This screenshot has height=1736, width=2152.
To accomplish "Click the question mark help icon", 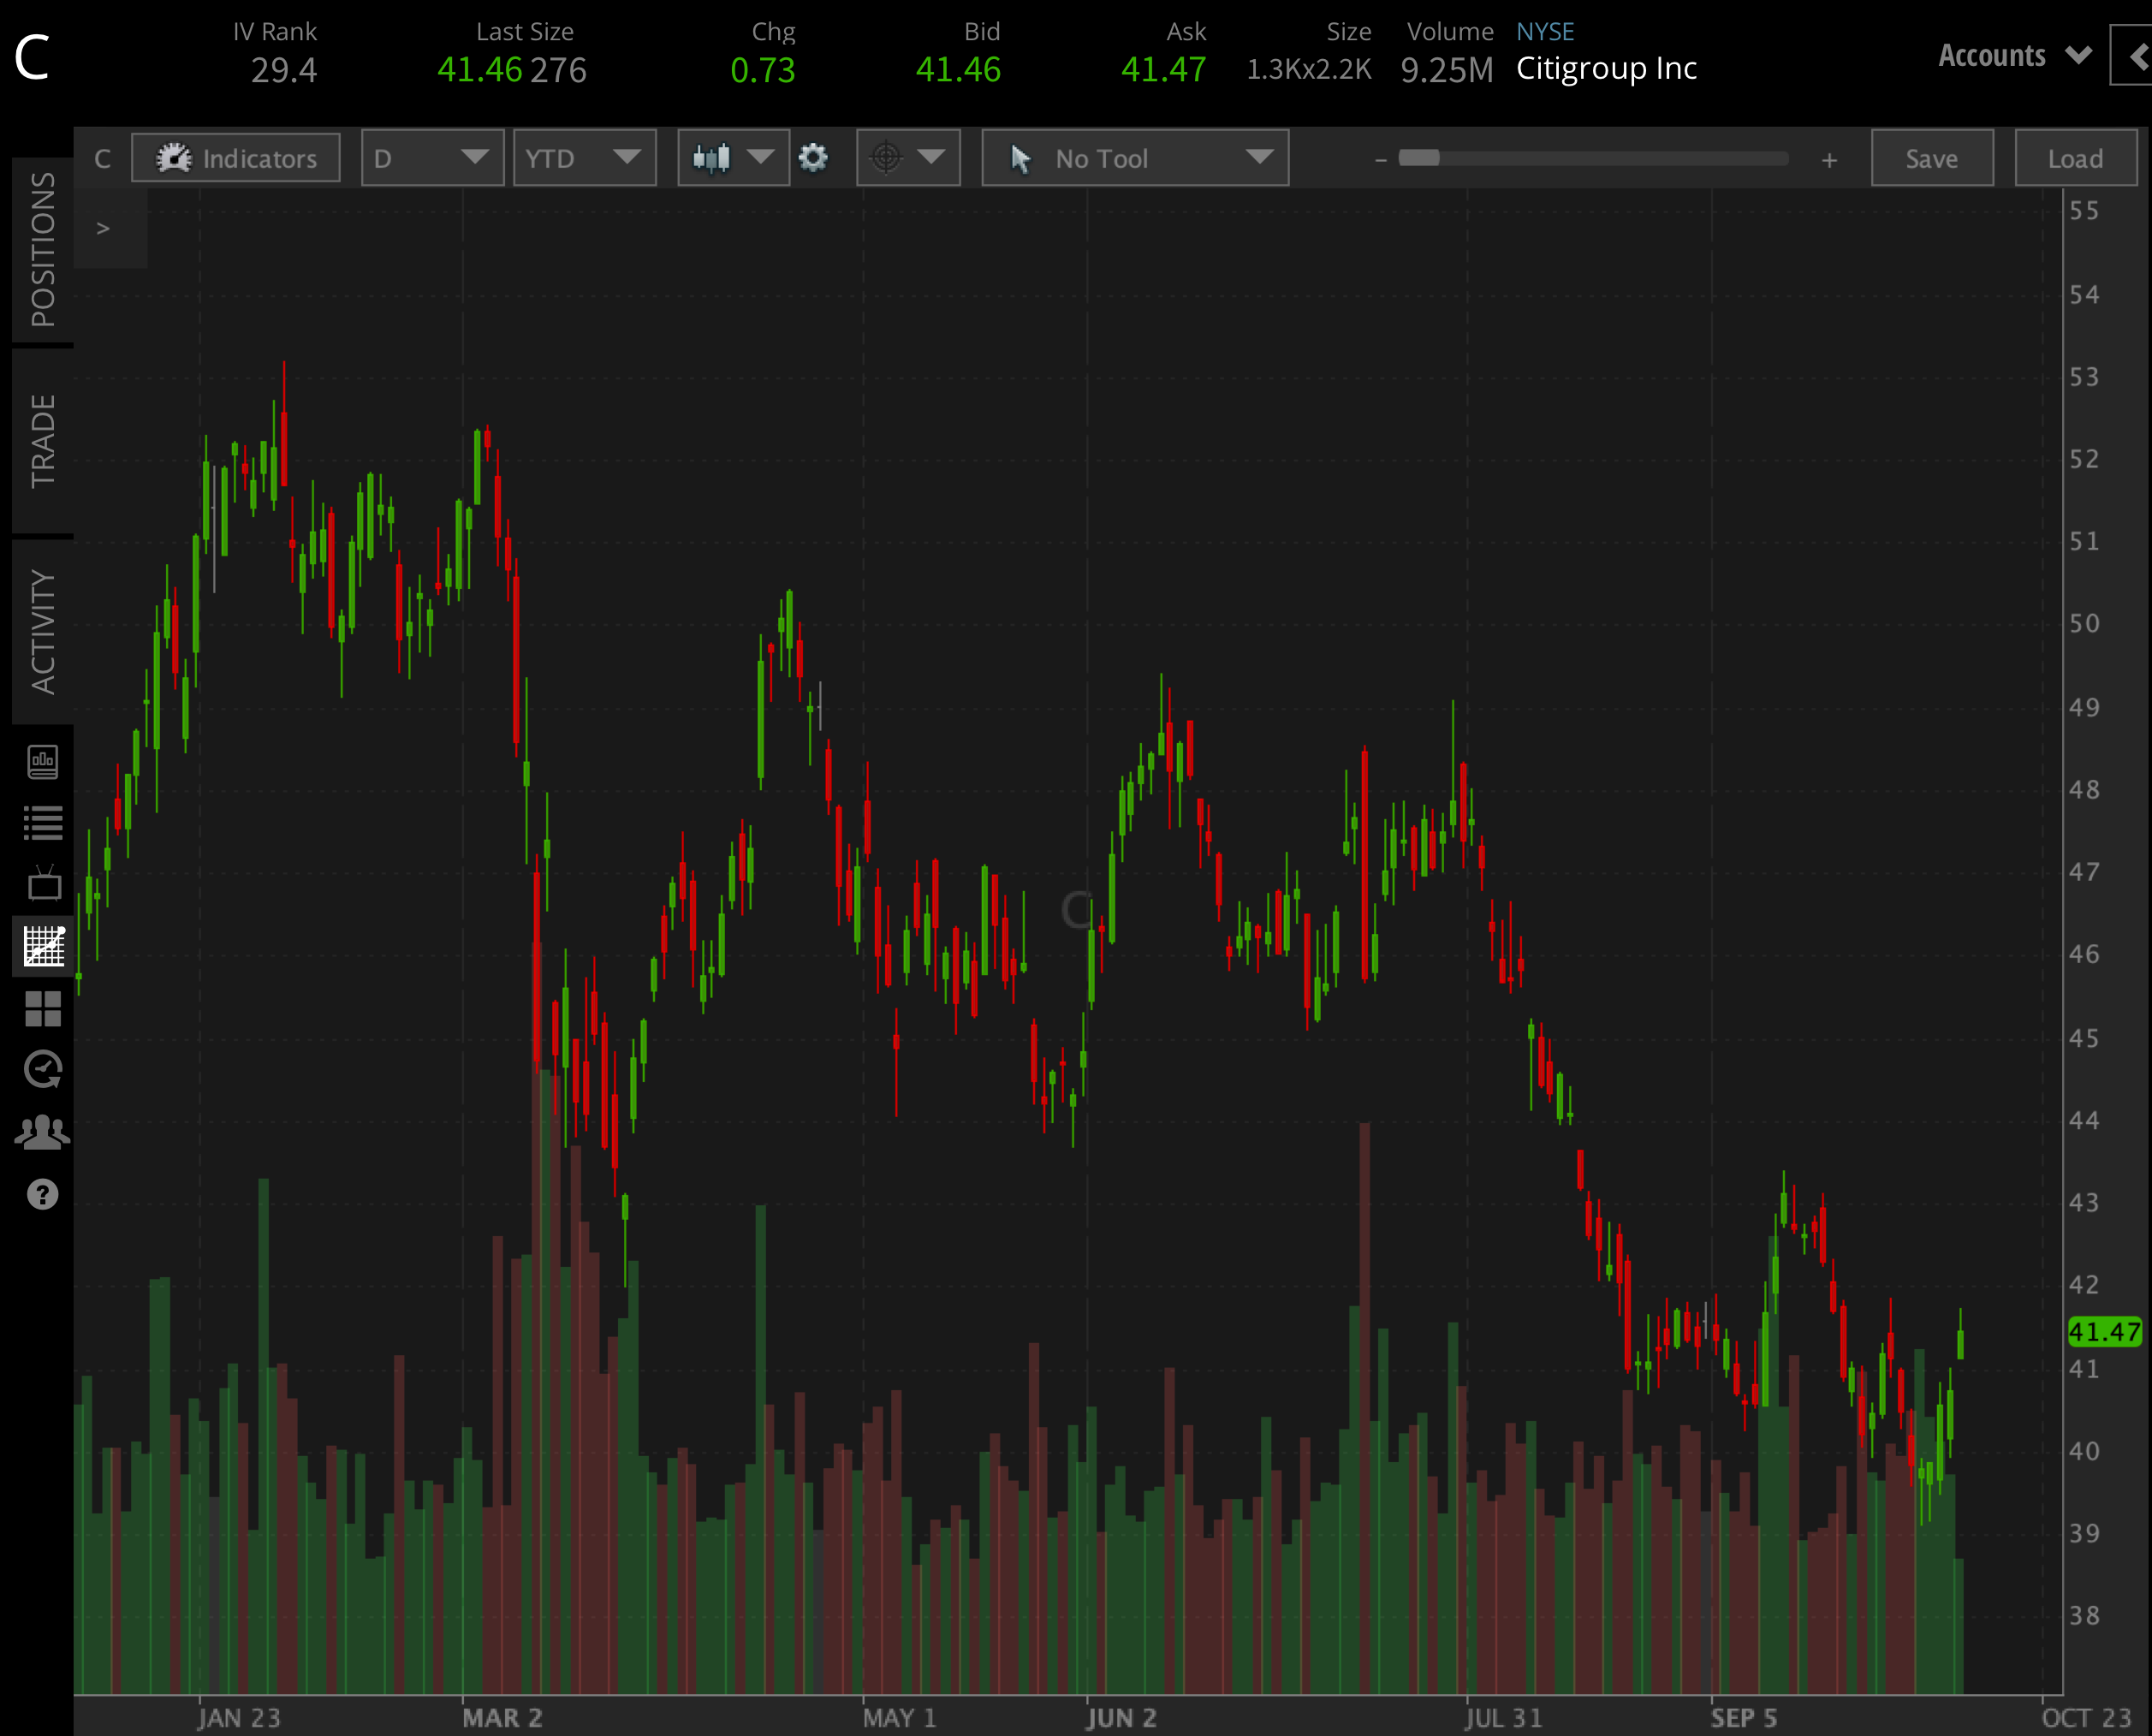I will (43, 1194).
